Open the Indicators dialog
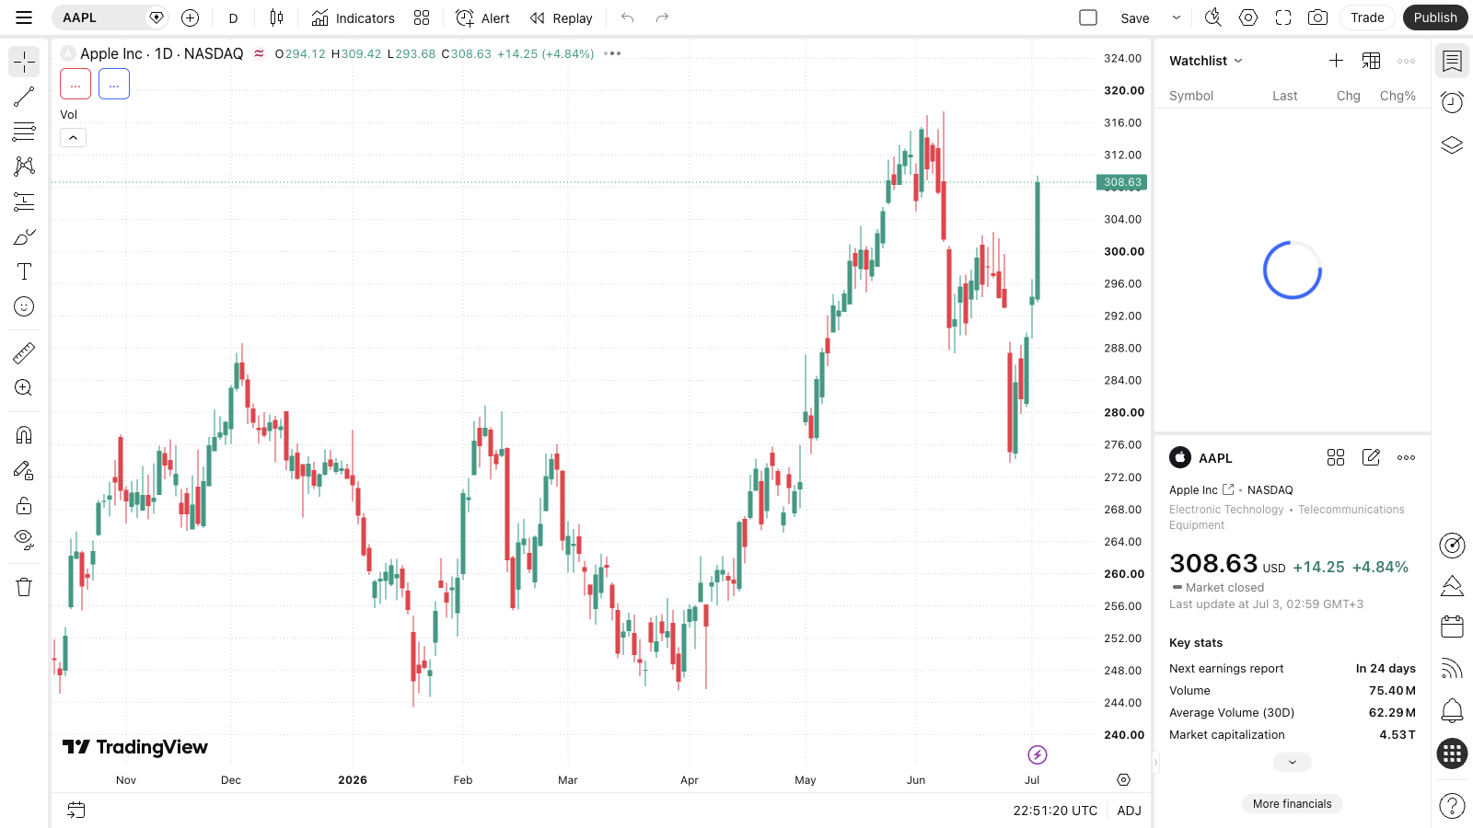The width and height of the screenshot is (1473, 828). pyautogui.click(x=353, y=17)
